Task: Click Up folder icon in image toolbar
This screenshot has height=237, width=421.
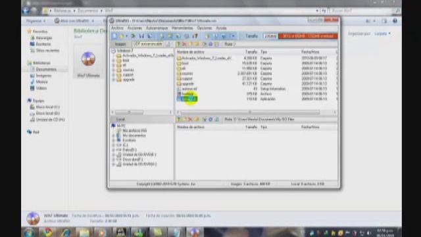Action: (x=178, y=44)
